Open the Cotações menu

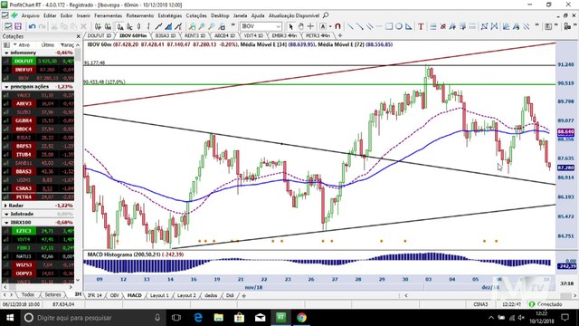[196, 15]
